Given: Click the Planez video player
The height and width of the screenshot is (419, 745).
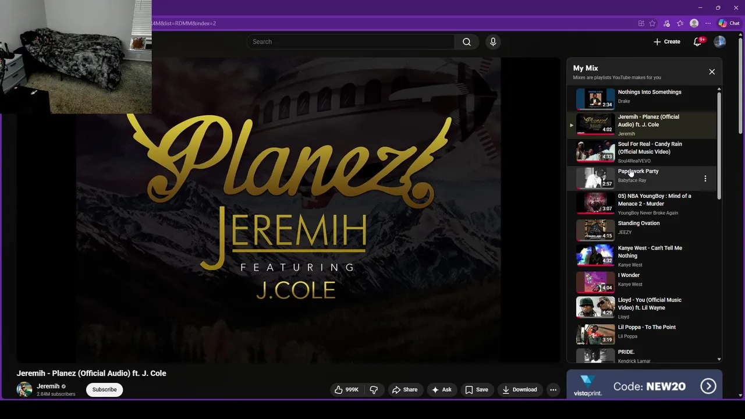Looking at the screenshot, I should coord(289,210).
